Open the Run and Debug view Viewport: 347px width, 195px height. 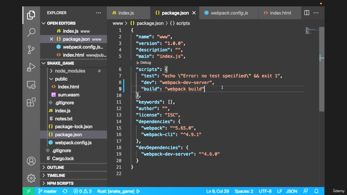31,67
